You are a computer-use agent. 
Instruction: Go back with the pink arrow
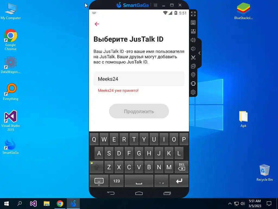pos(97,24)
